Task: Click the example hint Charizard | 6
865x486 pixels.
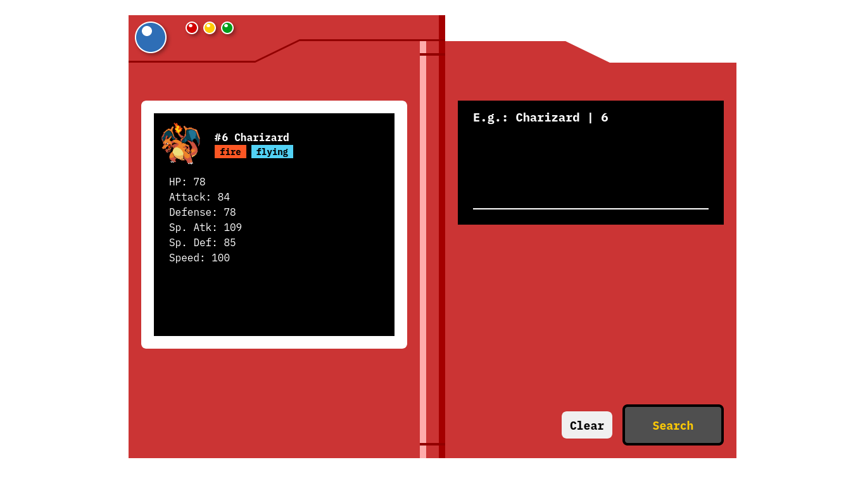Action: point(541,117)
